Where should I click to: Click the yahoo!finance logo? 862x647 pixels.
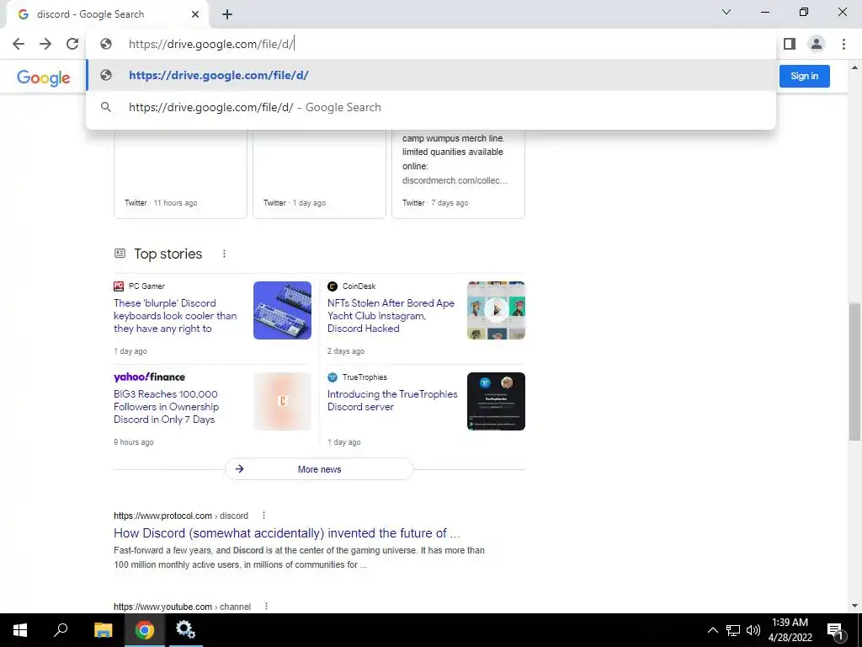tap(150, 377)
